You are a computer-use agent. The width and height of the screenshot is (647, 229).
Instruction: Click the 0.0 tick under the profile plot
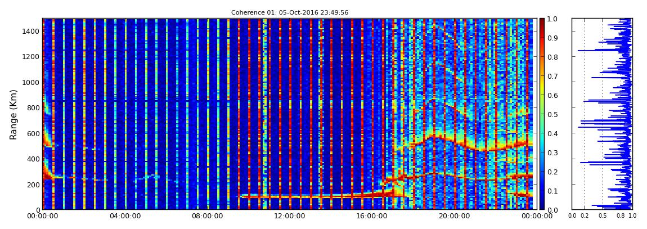click(572, 215)
